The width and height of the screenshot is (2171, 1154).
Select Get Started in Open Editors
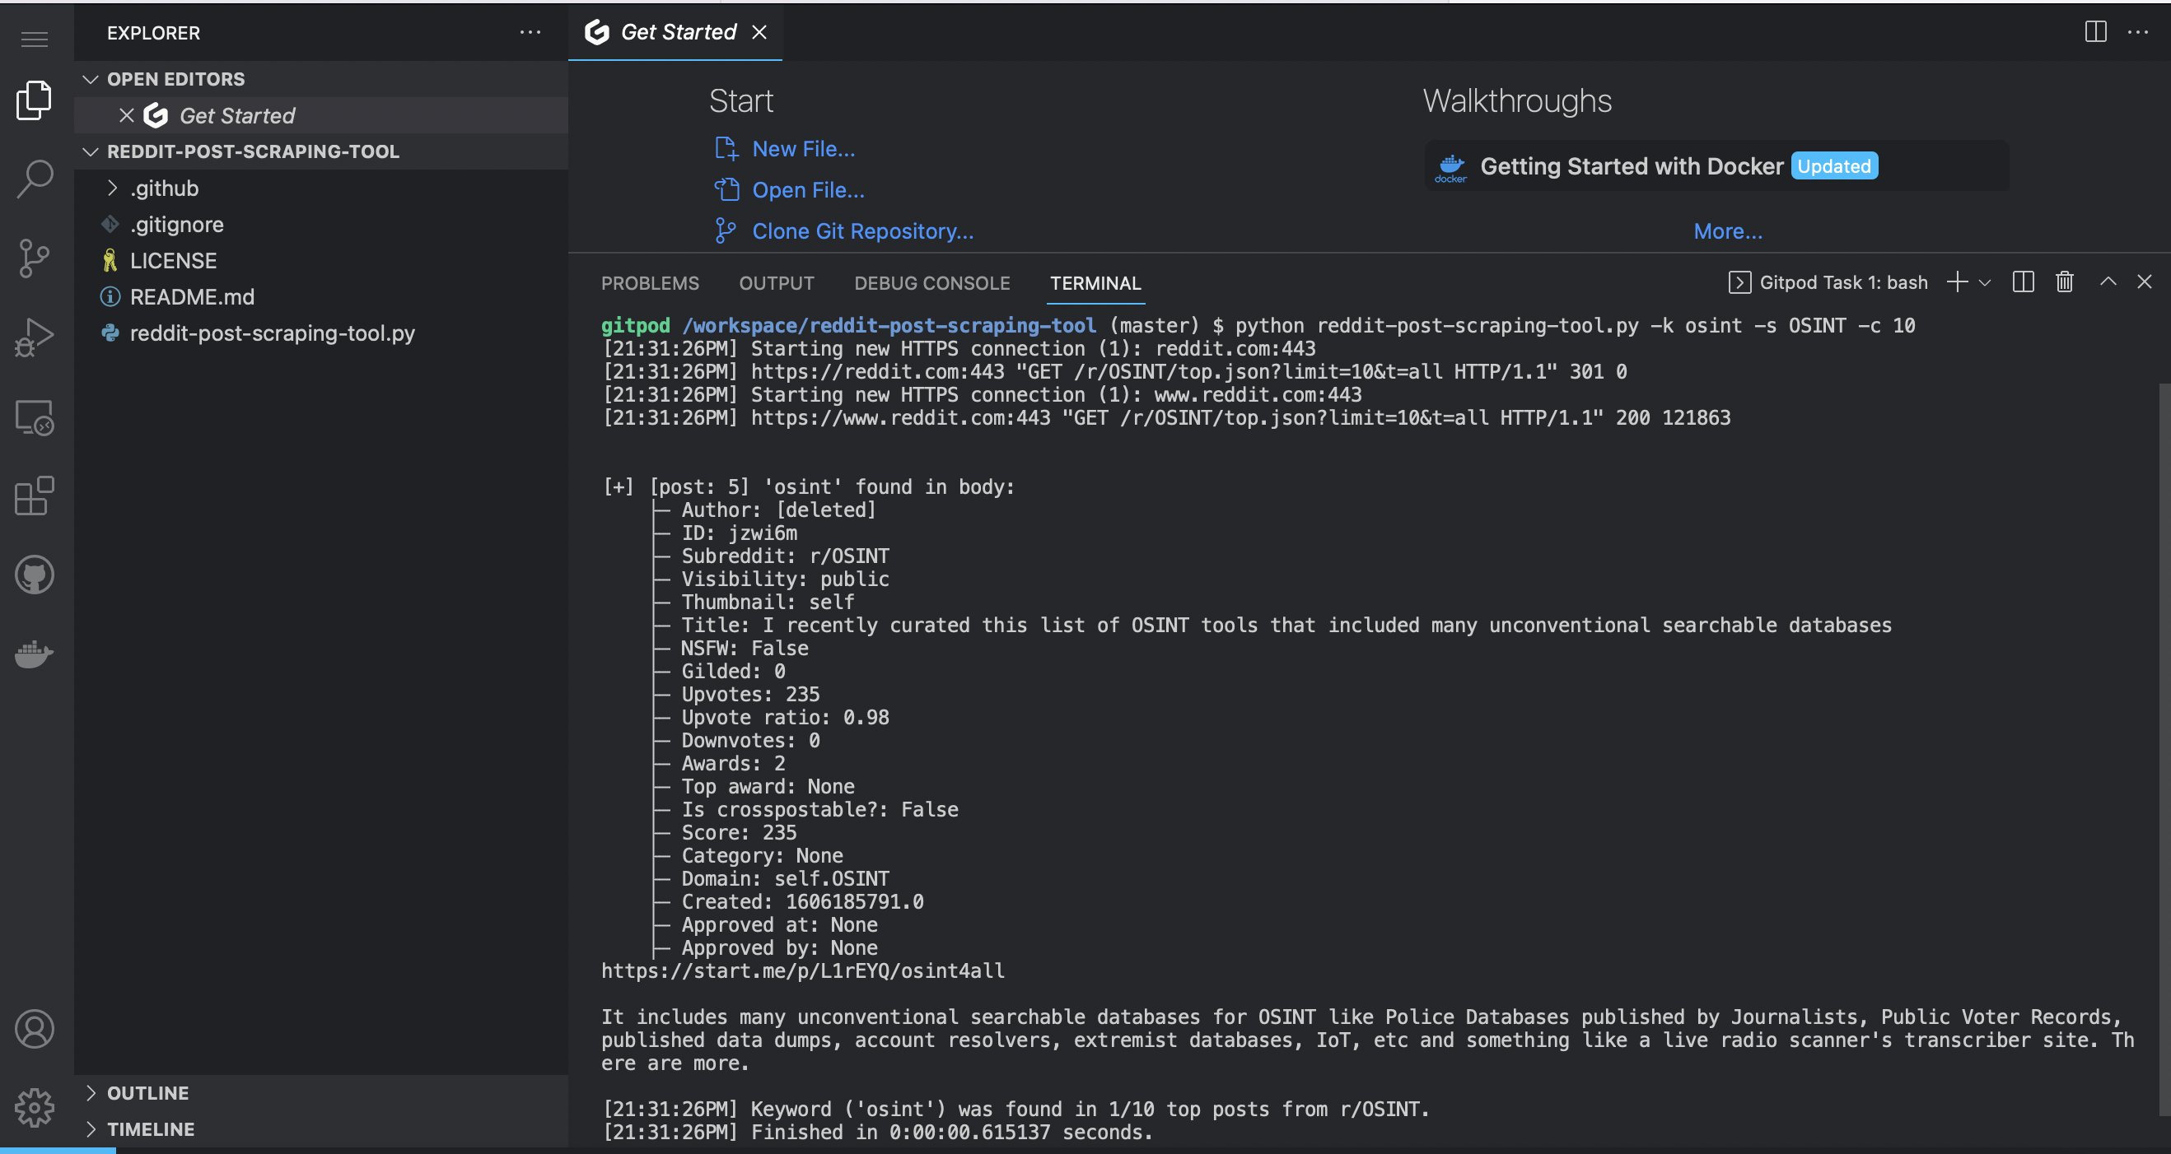(x=321, y=115)
